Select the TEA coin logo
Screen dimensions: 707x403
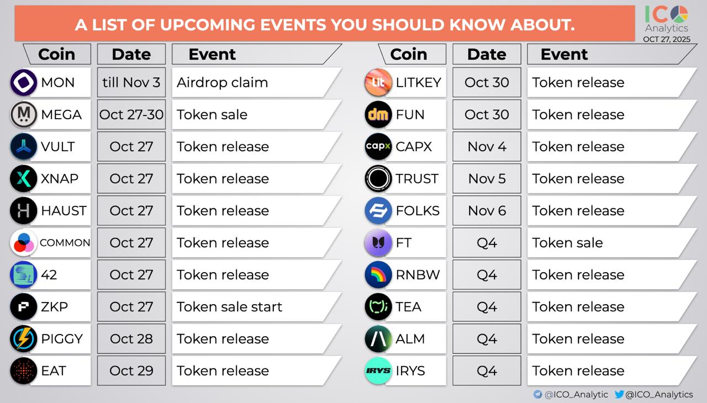(x=378, y=307)
